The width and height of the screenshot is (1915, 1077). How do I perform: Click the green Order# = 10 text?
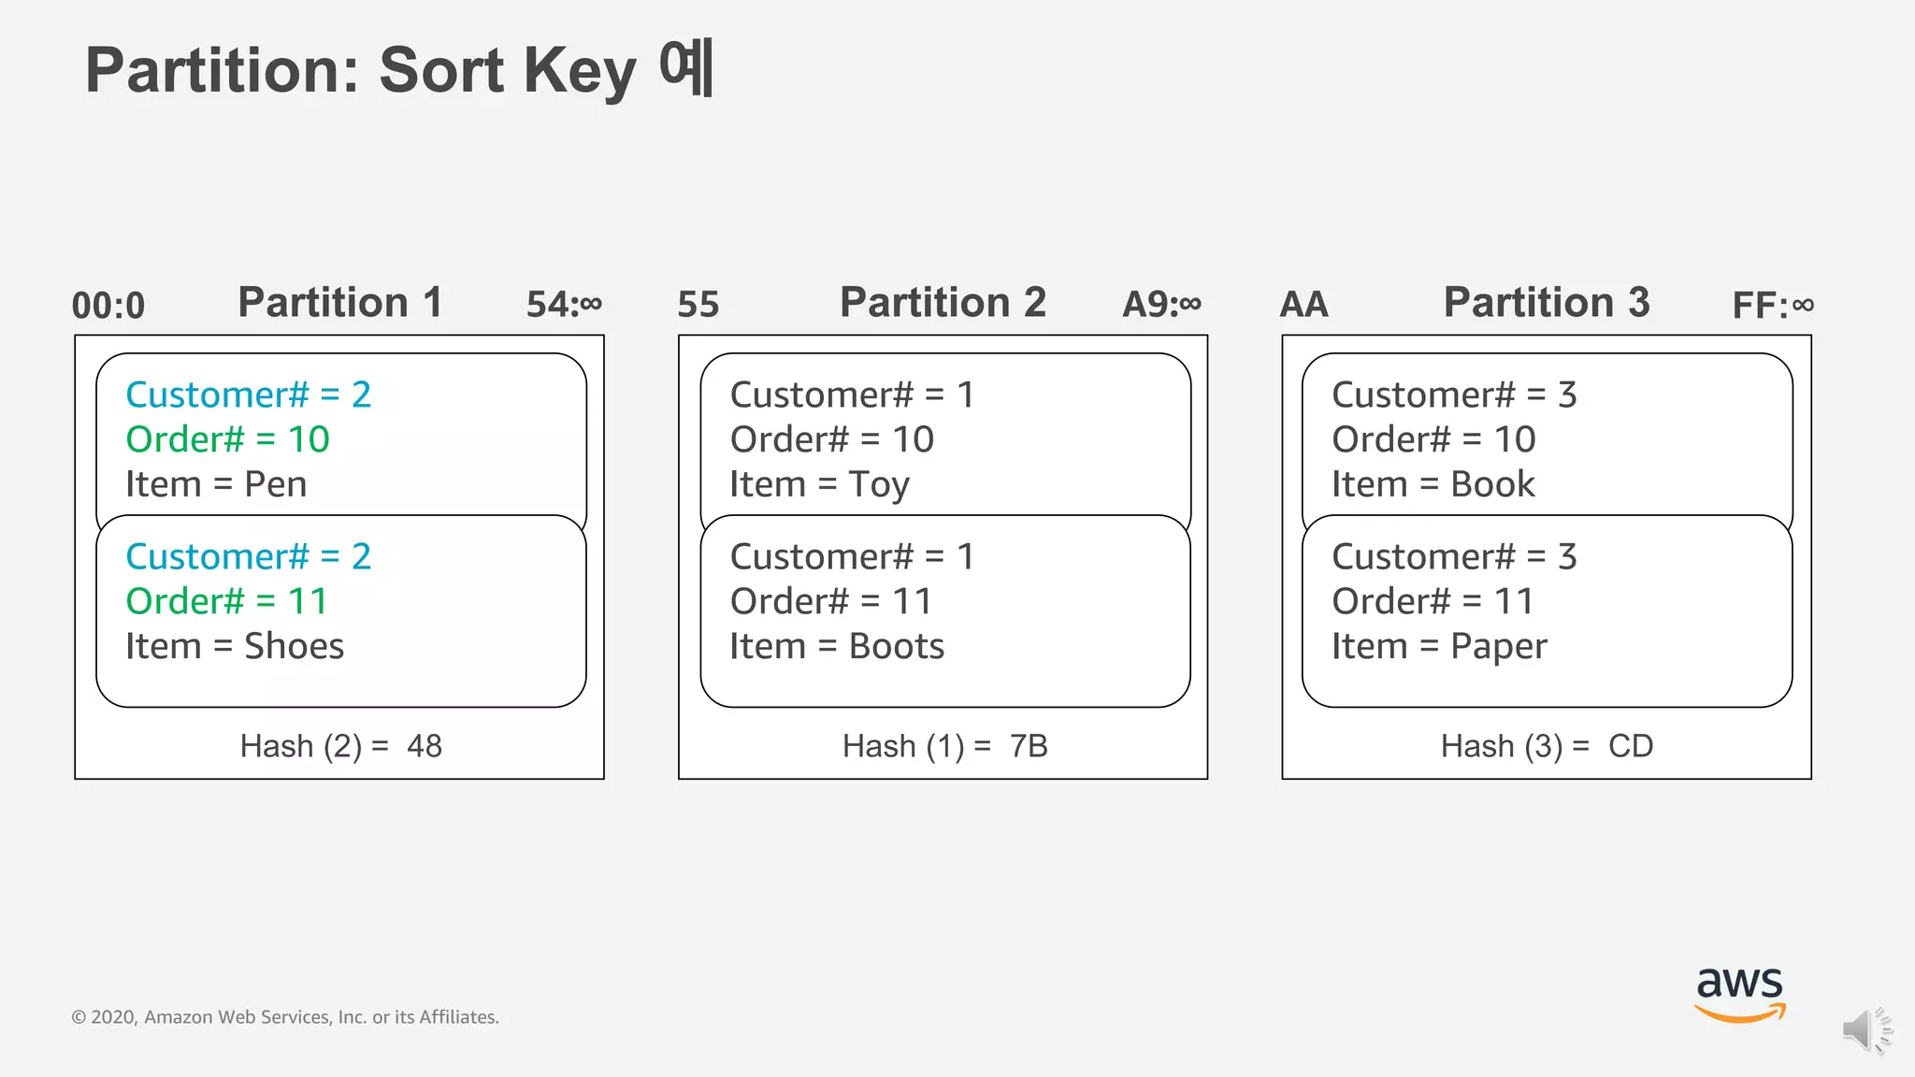click(228, 439)
